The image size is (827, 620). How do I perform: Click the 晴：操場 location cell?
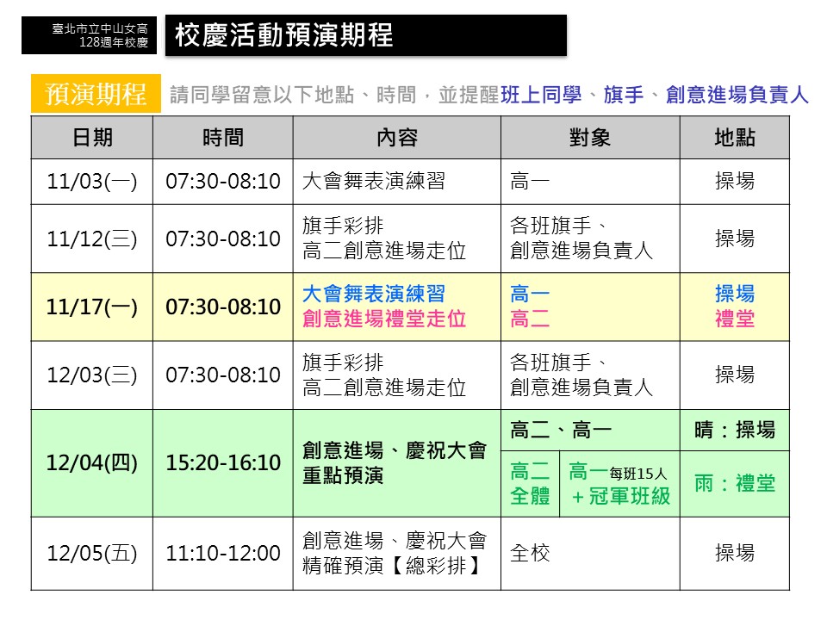click(x=734, y=430)
